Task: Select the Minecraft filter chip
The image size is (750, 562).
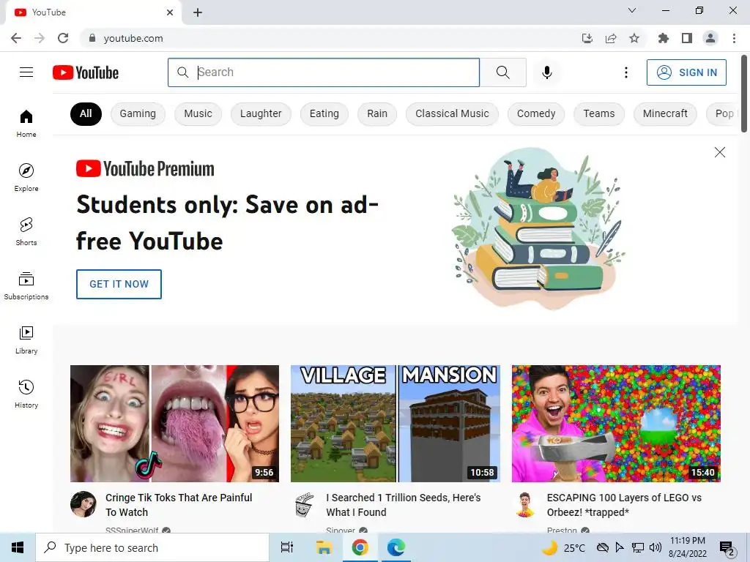Action: point(665,113)
